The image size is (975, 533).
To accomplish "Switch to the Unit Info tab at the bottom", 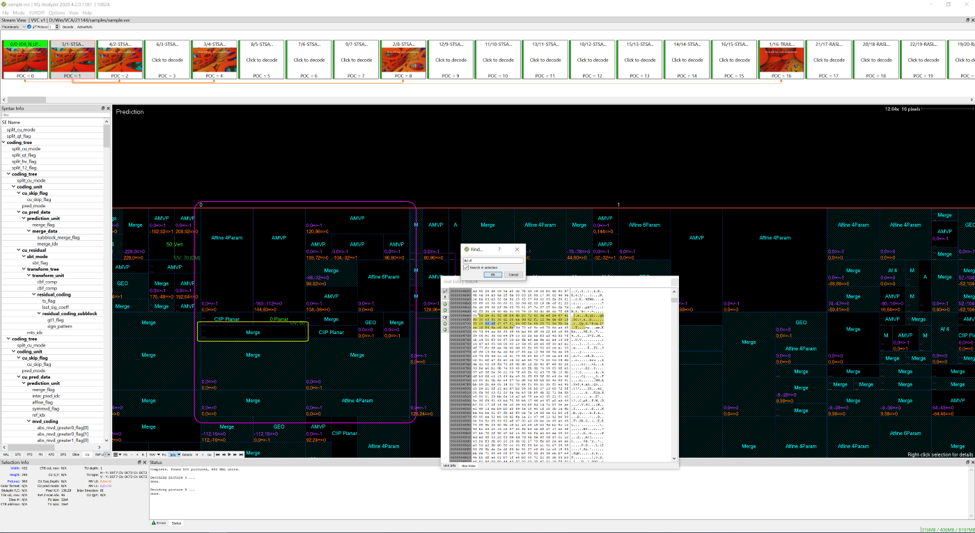I will (449, 465).
